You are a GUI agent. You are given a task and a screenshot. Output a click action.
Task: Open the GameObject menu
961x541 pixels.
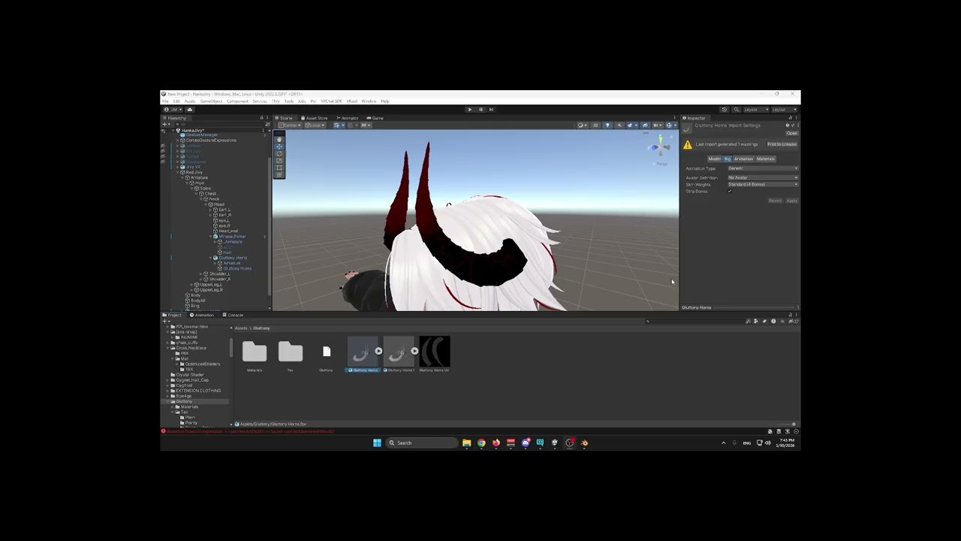(211, 101)
